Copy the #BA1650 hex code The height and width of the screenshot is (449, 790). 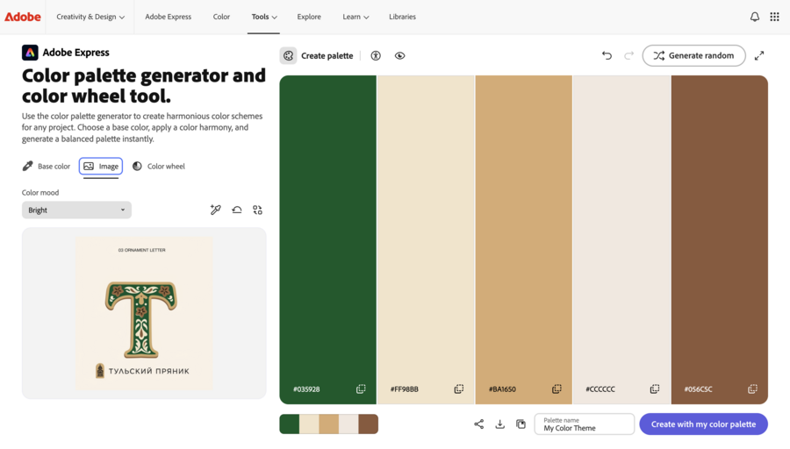coord(557,388)
